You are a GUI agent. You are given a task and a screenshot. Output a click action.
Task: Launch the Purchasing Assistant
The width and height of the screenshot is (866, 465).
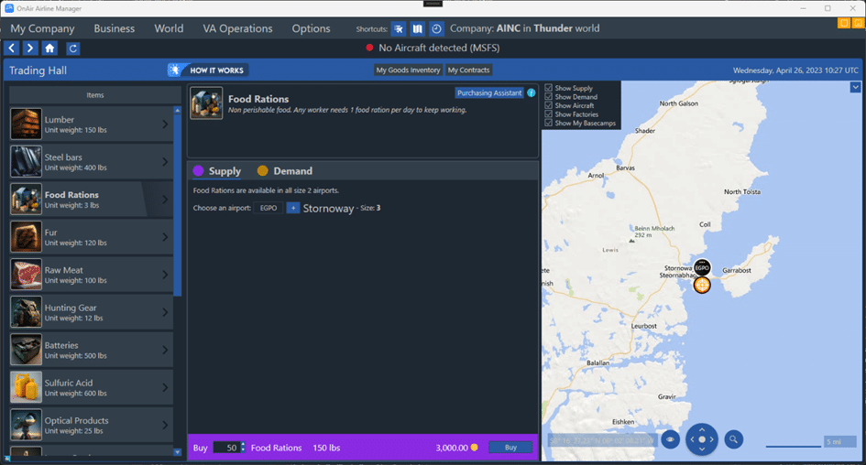(489, 92)
